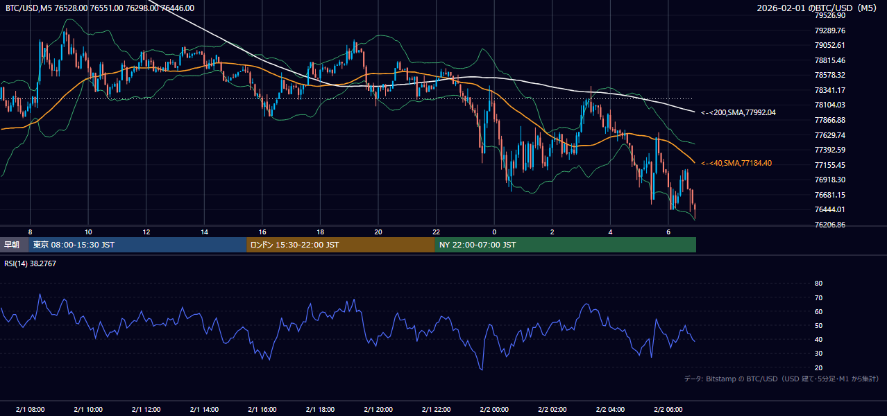Click RSI scale value 60

(818, 311)
